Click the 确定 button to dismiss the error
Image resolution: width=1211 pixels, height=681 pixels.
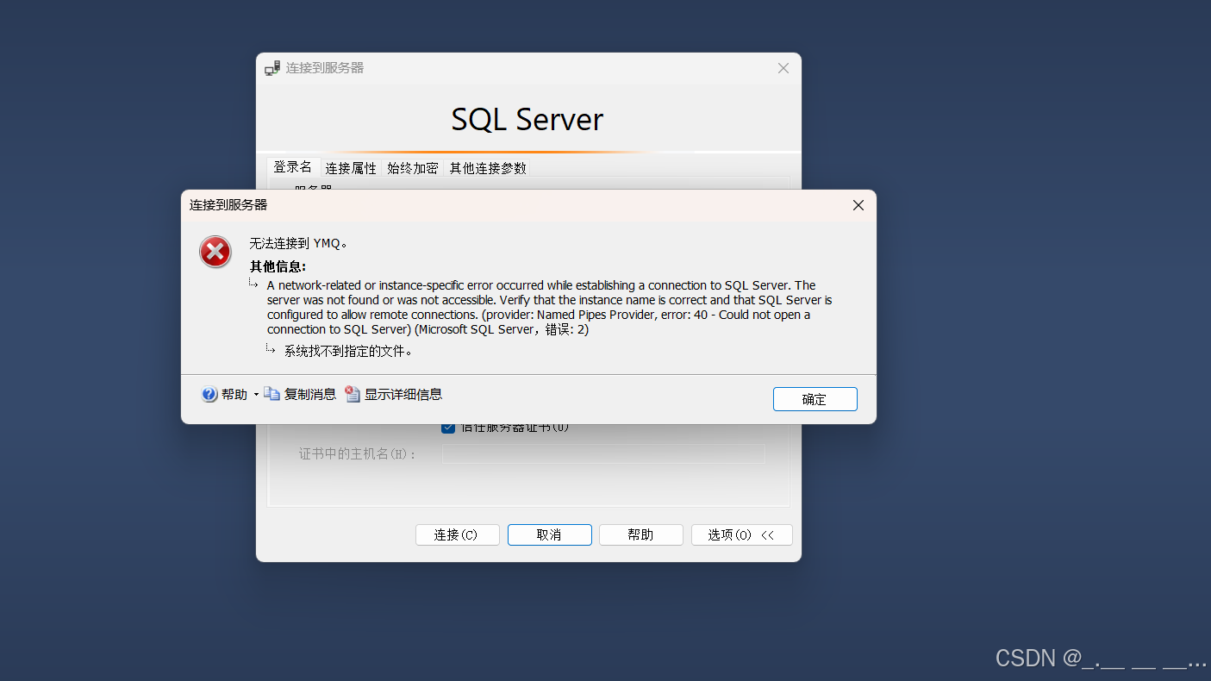pyautogui.click(x=815, y=398)
